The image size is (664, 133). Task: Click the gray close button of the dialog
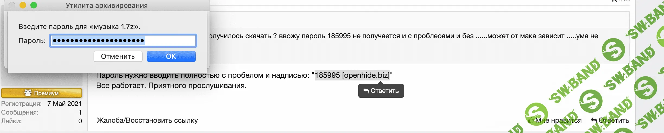pyautogui.click(x=12, y=5)
